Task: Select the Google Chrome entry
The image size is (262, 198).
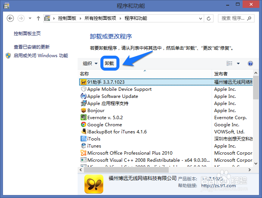Action: point(166,124)
